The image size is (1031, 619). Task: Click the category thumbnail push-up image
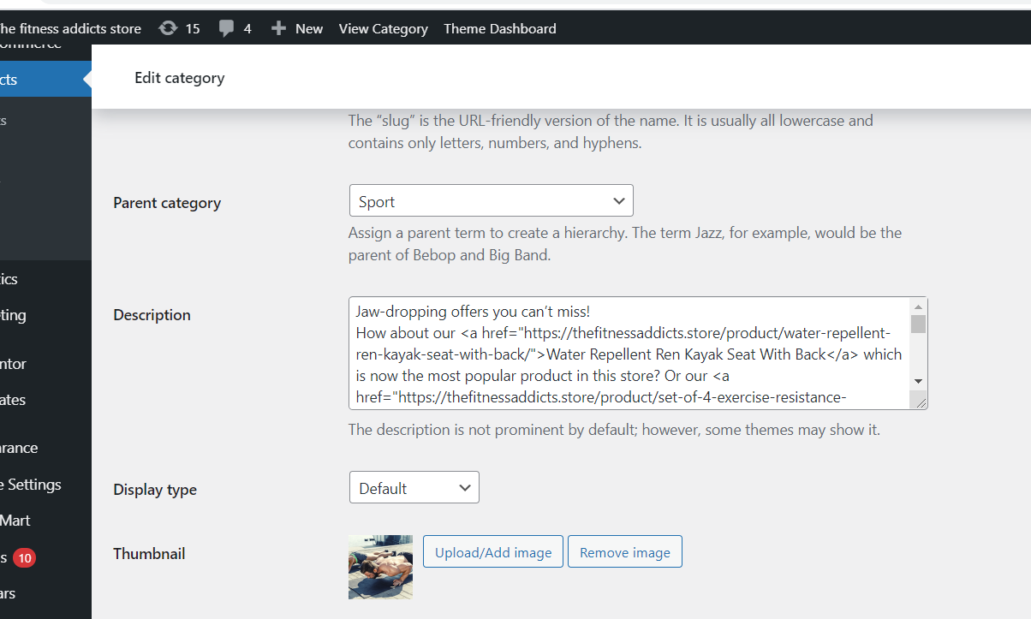(x=380, y=567)
